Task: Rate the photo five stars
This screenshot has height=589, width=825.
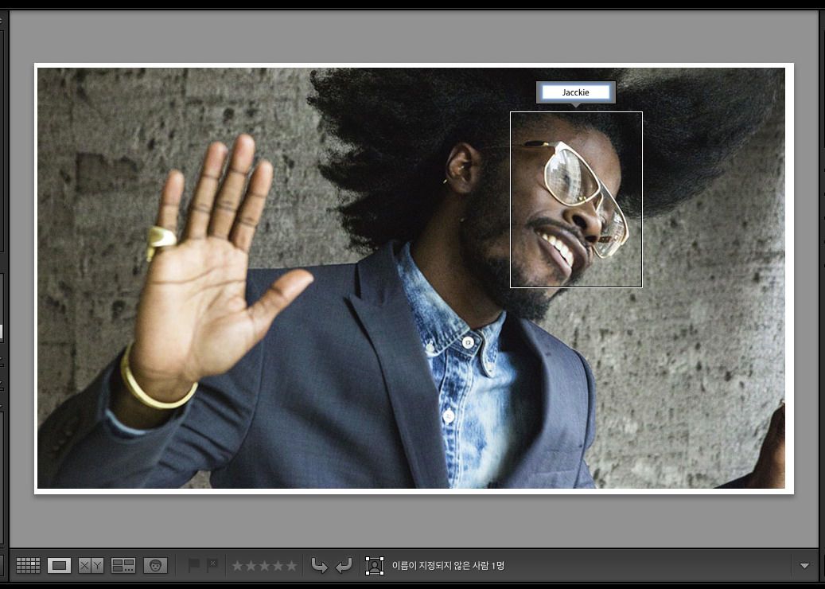Action: 291,566
